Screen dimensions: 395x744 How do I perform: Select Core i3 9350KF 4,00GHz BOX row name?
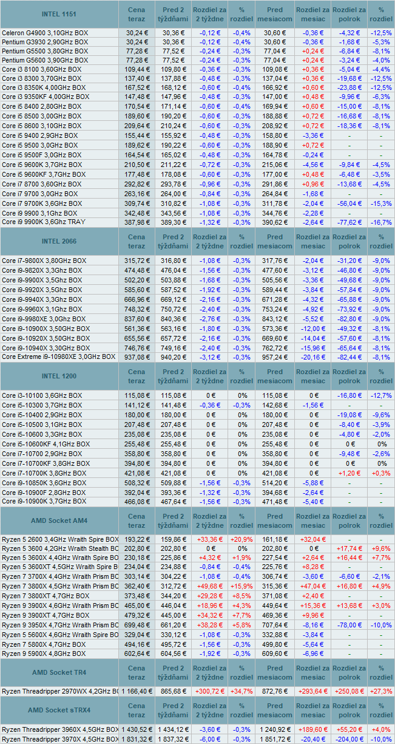click(x=46, y=97)
